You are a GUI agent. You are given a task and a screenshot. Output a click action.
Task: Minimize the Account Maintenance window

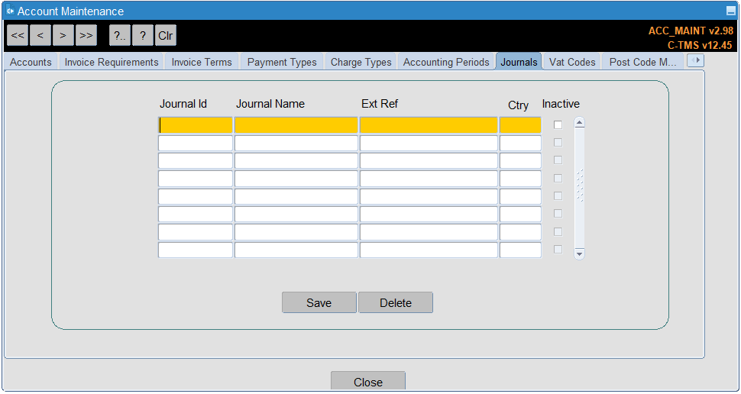click(730, 11)
